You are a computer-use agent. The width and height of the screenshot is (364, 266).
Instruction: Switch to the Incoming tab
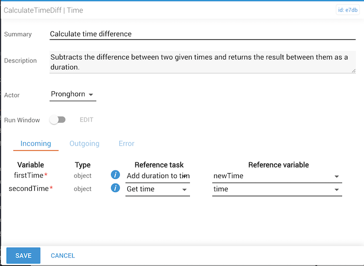click(x=35, y=143)
